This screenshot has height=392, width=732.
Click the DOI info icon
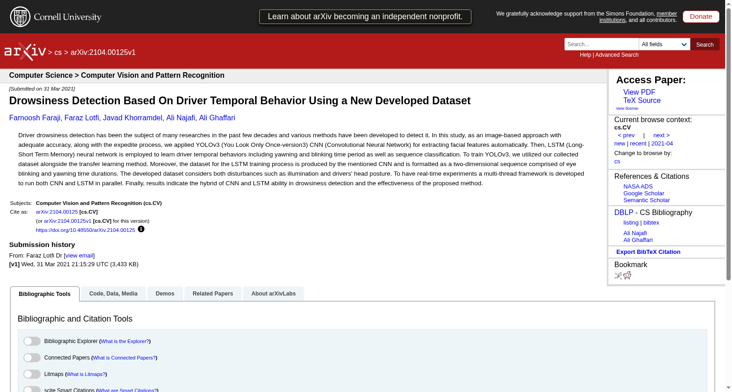click(x=141, y=229)
